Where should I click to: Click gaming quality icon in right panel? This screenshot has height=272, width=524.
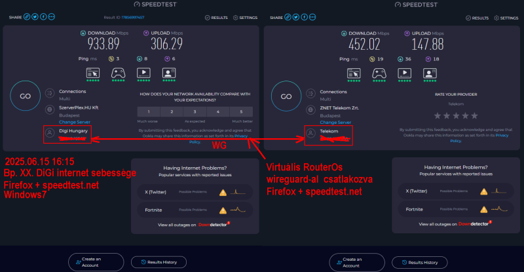[379, 74]
